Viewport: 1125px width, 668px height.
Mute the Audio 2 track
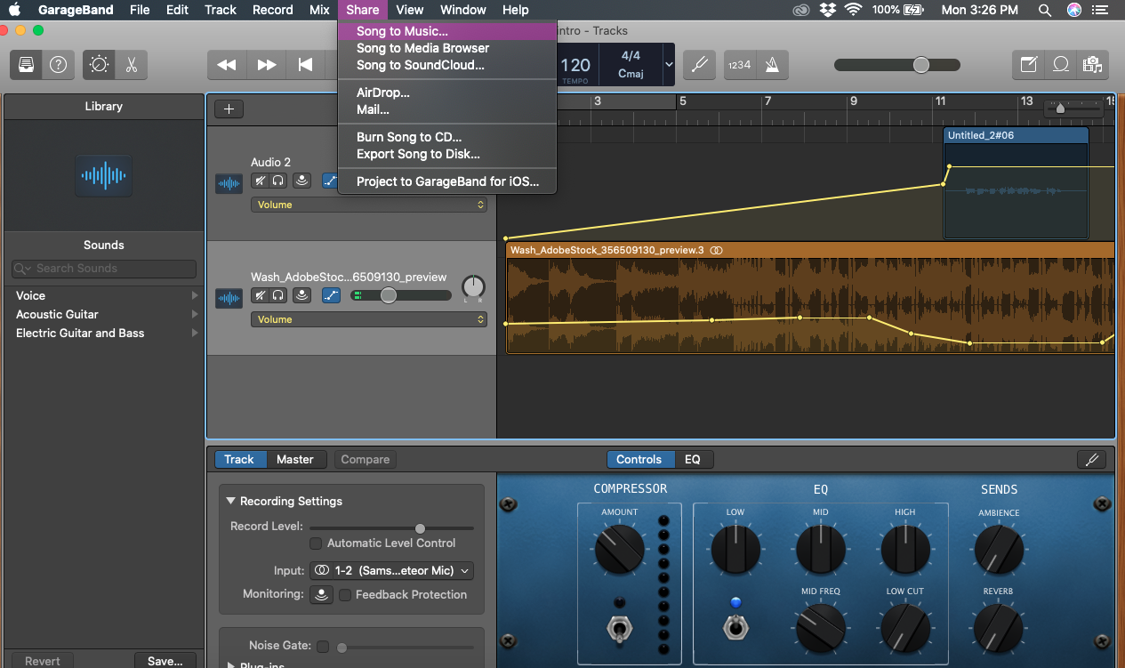pos(260,181)
